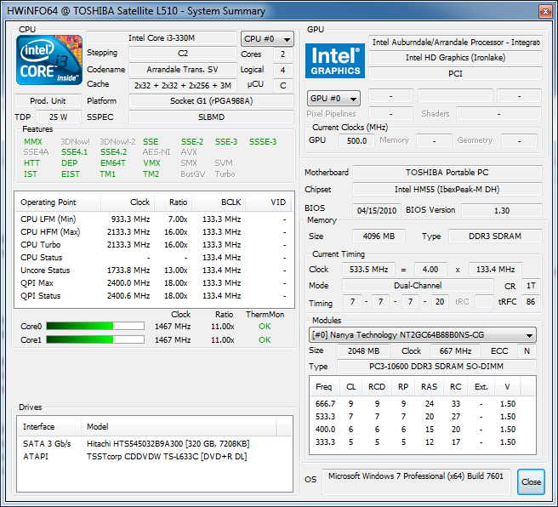Click the Ratio column header in operating points
The height and width of the screenshot is (507, 558).
(x=174, y=202)
